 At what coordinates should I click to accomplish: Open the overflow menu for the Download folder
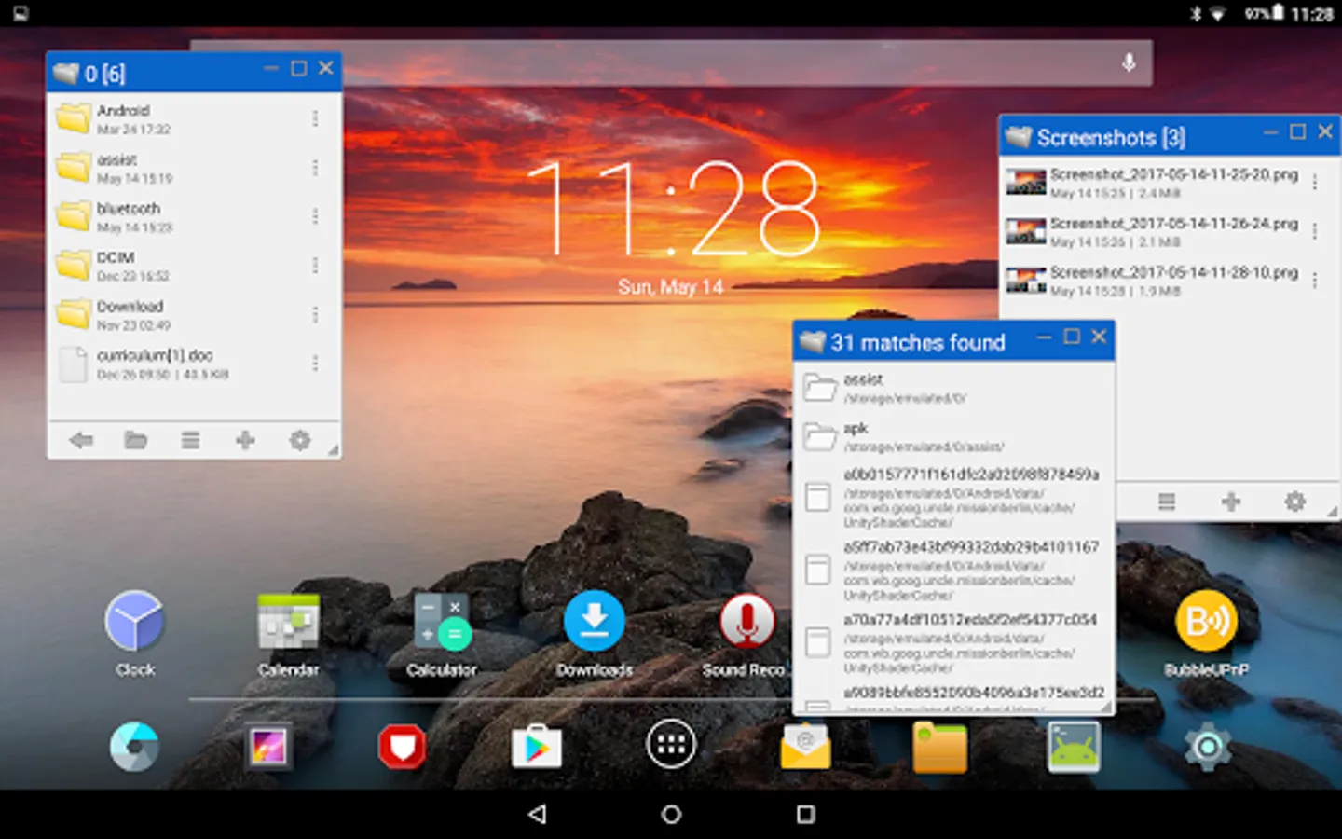[315, 314]
